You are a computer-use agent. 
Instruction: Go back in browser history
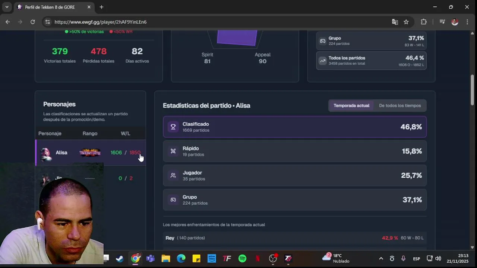click(8, 22)
